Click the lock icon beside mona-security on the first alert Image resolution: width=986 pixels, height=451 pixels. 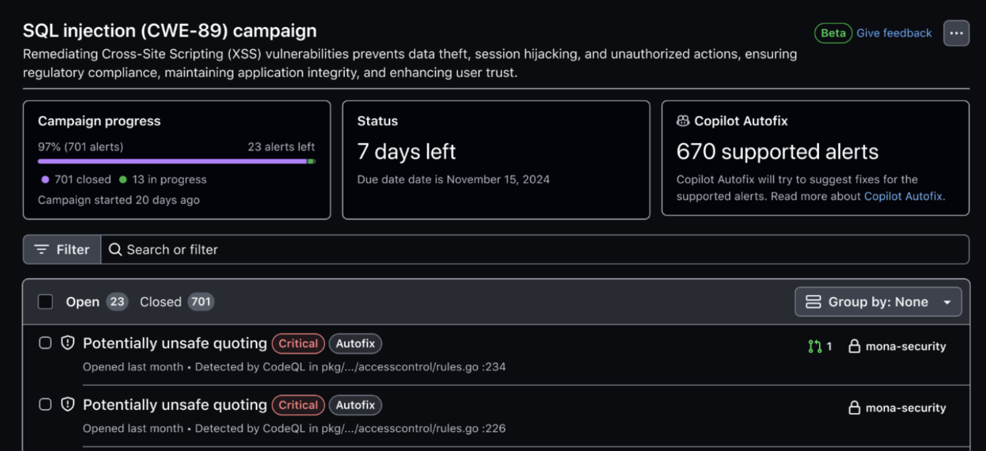point(854,346)
